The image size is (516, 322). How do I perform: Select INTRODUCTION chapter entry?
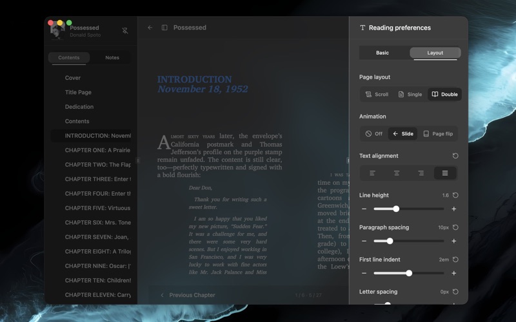click(91, 136)
